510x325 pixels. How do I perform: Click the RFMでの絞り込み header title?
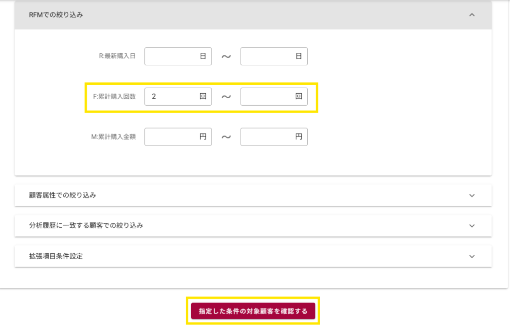pyautogui.click(x=56, y=15)
